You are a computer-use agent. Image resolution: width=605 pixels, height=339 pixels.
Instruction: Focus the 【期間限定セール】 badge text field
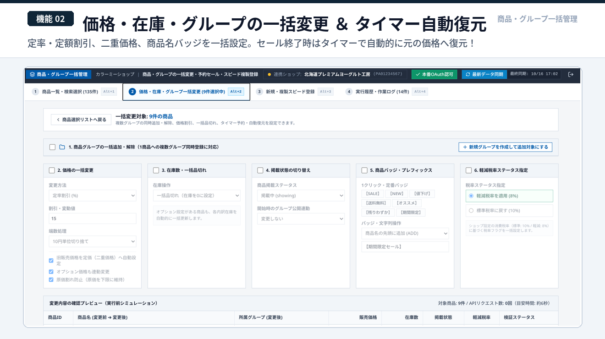coord(405,247)
